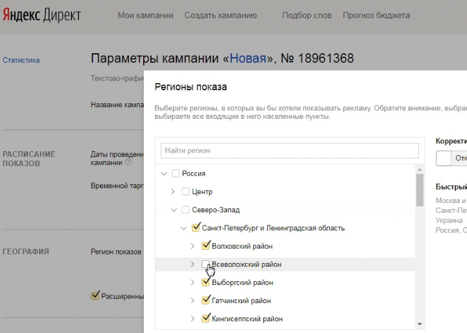
Task: Collapse the Северо-Запад region node
Action: click(173, 210)
